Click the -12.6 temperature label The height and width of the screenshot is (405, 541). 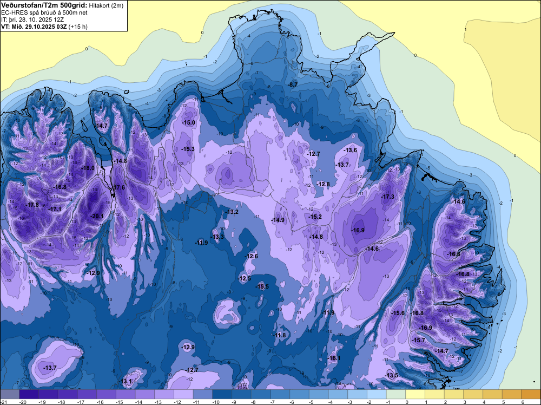coord(251,256)
